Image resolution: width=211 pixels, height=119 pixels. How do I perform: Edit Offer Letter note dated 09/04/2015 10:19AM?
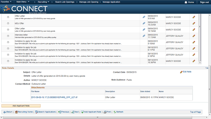pyautogui.click(x=194, y=29)
